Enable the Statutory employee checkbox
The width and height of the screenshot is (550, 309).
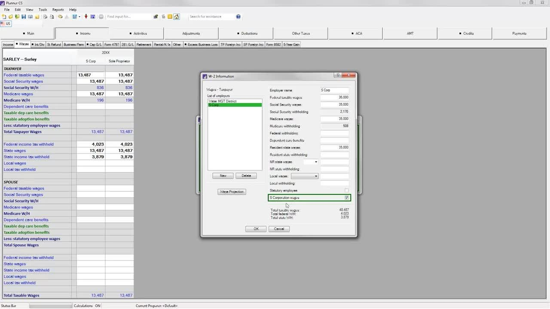coord(346,191)
